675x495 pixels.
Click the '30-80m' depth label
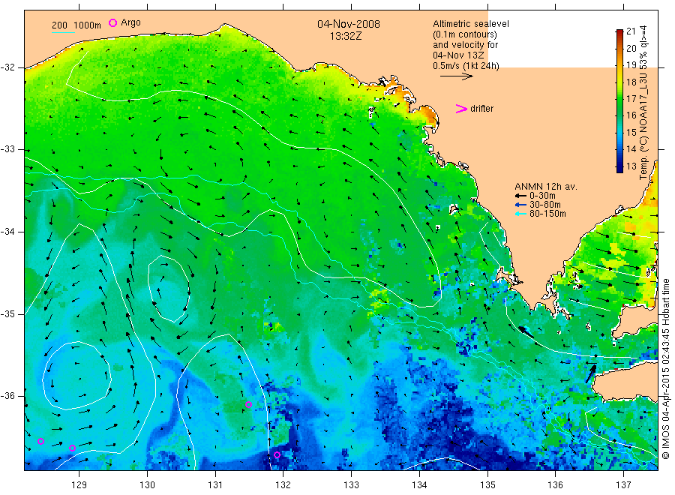(545, 205)
